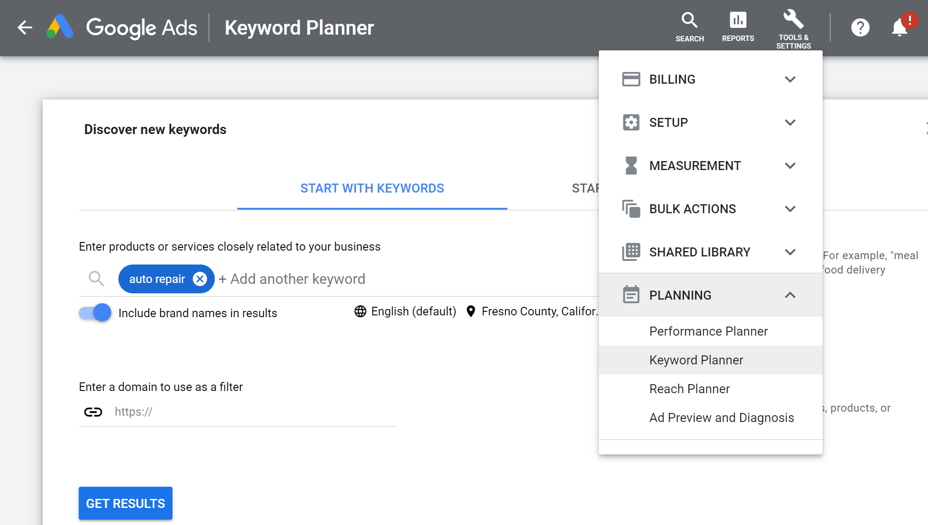Click Ad Preview and Diagnosis link
This screenshot has width=928, height=525.
[721, 417]
